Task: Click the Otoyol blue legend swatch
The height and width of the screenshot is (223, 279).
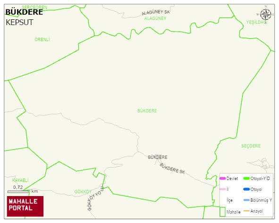Action: pyautogui.click(x=246, y=189)
